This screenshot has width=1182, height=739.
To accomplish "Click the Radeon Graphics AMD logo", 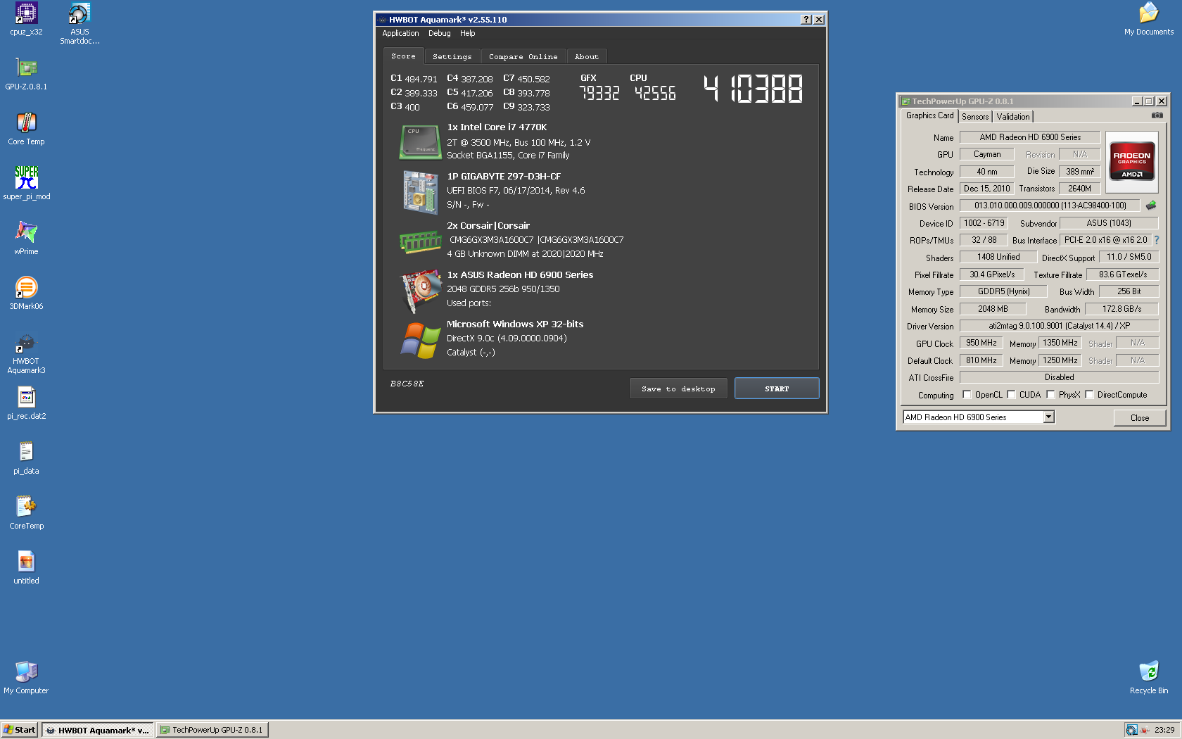I will 1131,162.
